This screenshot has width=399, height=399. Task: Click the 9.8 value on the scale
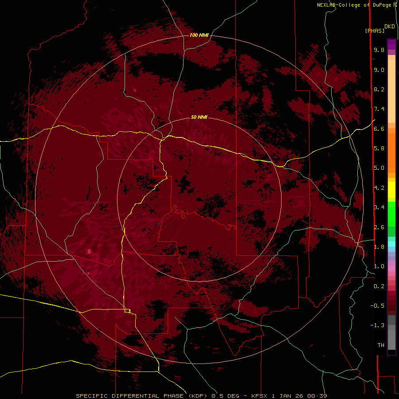click(379, 50)
